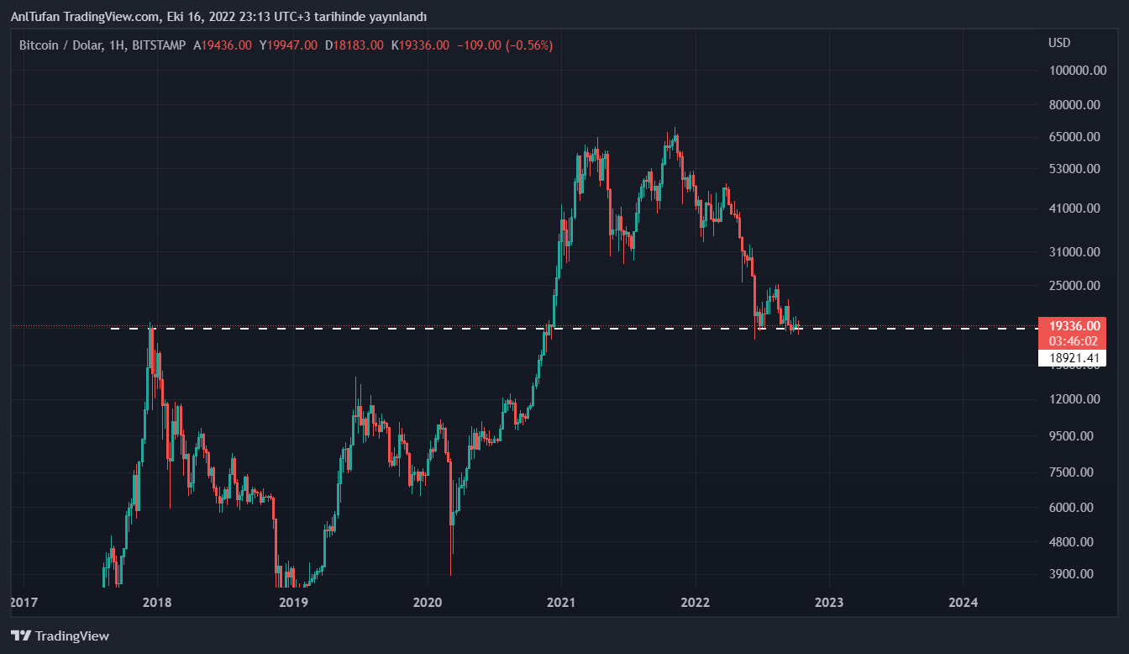Open the USD currency selector

tap(1059, 43)
